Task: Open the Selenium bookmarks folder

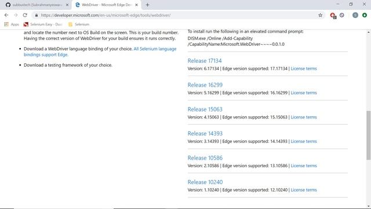Action: pyautogui.click(x=79, y=24)
